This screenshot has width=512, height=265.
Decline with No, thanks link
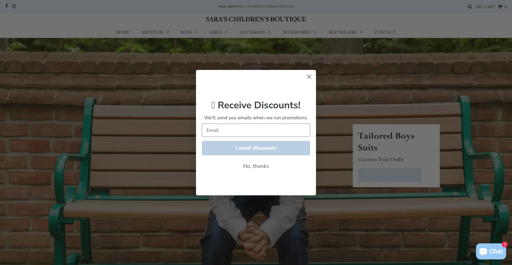click(x=256, y=166)
